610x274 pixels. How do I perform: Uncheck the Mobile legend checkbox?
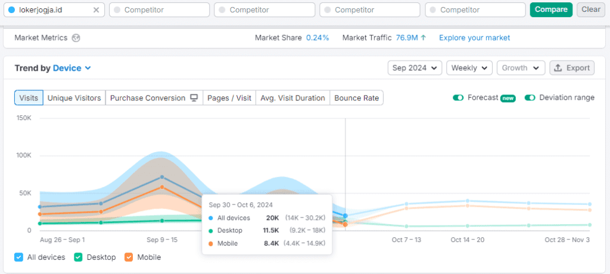point(129,257)
